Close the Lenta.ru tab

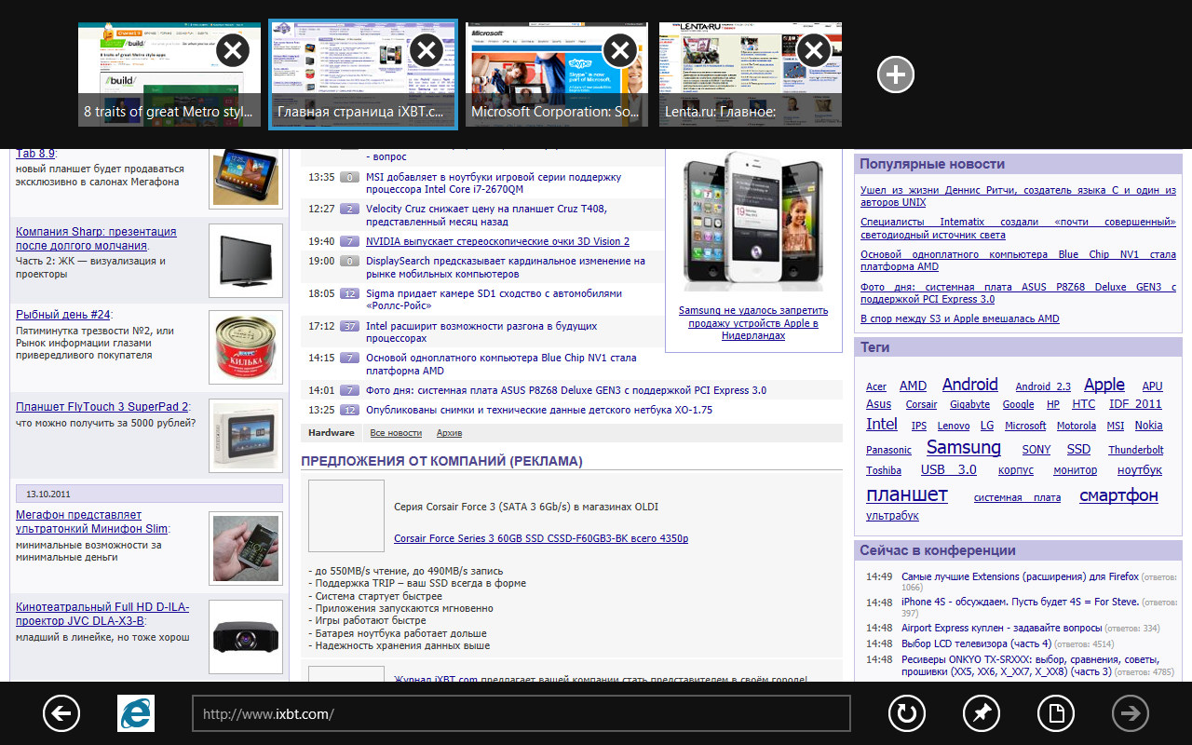(814, 50)
